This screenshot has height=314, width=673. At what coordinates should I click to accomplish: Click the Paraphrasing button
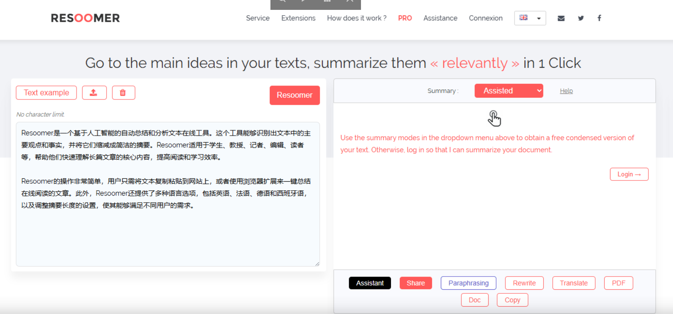coord(468,283)
